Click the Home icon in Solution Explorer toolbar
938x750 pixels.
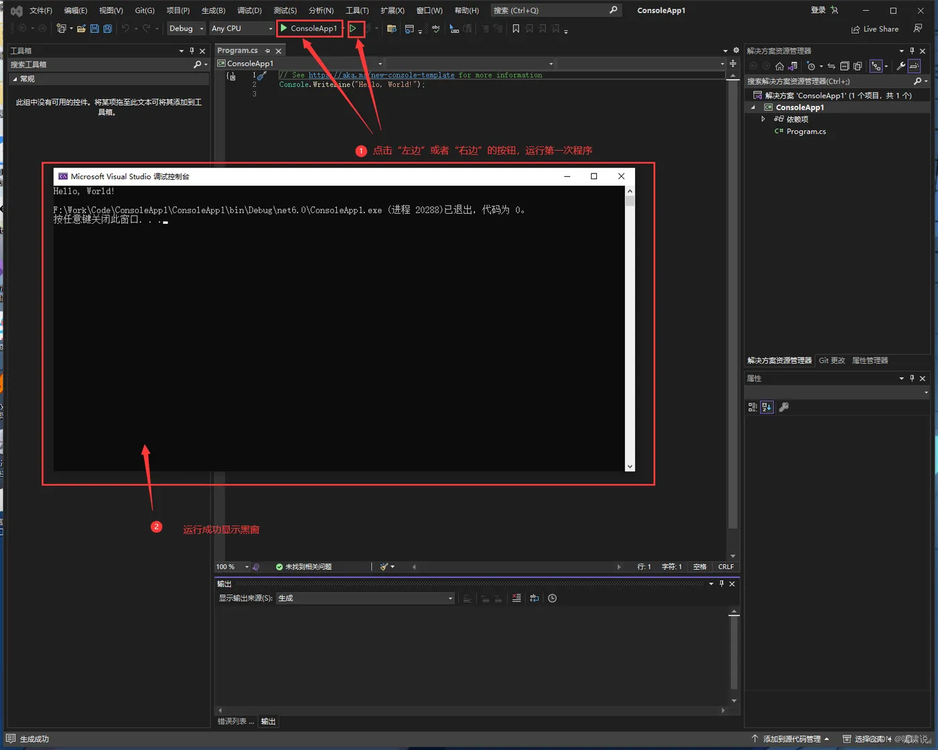[x=779, y=66]
